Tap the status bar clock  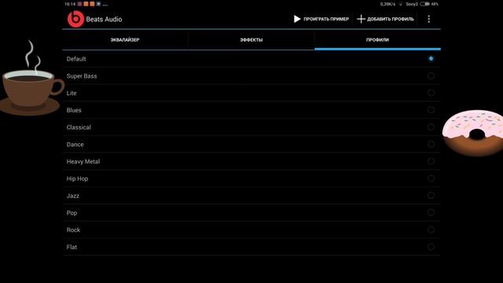tap(70, 4)
